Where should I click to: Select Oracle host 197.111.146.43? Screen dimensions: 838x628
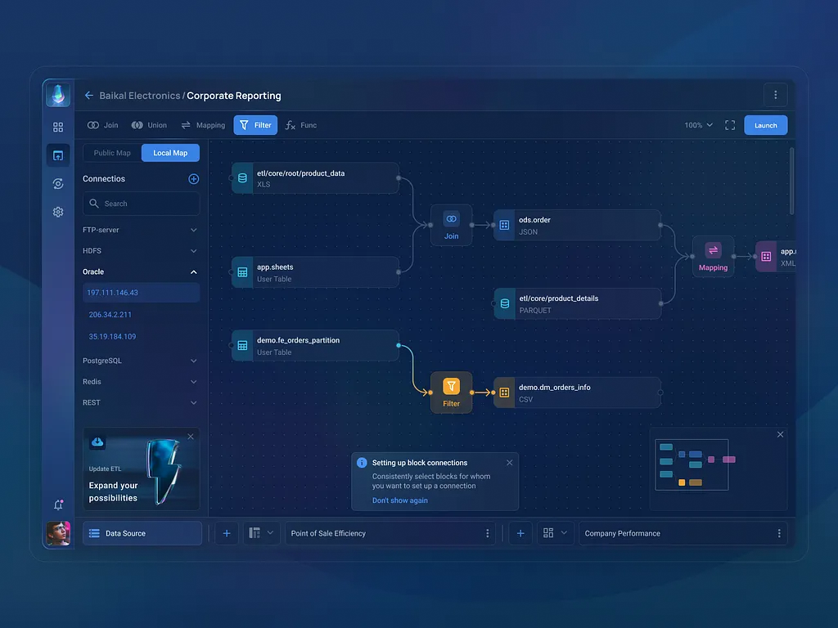[x=141, y=293]
